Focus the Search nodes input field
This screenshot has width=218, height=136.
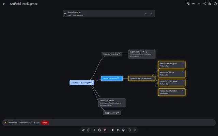coord(109,14)
